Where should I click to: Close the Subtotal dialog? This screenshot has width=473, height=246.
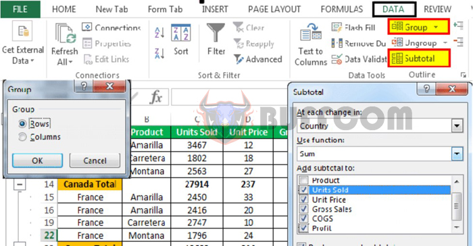click(452, 89)
